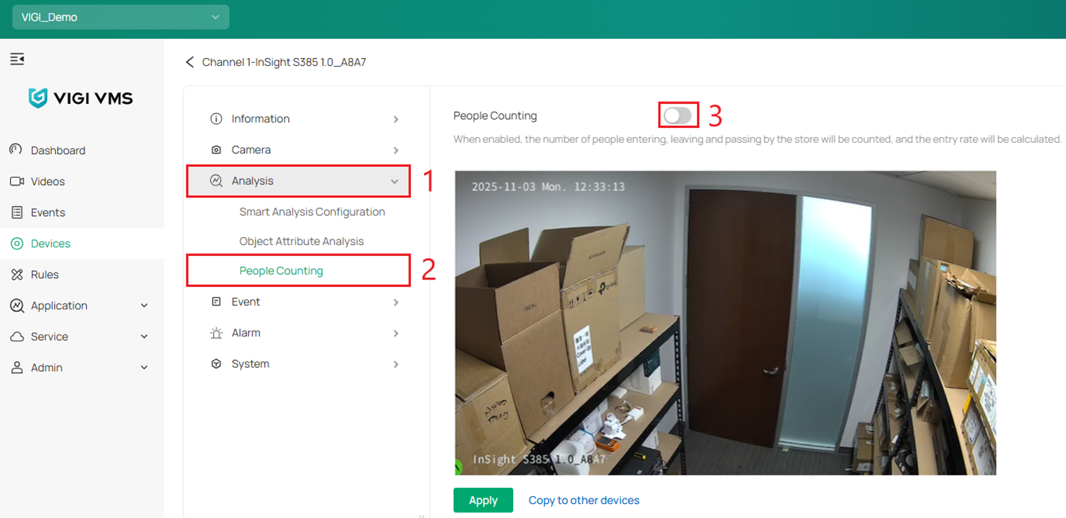Image resolution: width=1066 pixels, height=518 pixels.
Task: Click Copy to other devices link
Action: (x=584, y=500)
